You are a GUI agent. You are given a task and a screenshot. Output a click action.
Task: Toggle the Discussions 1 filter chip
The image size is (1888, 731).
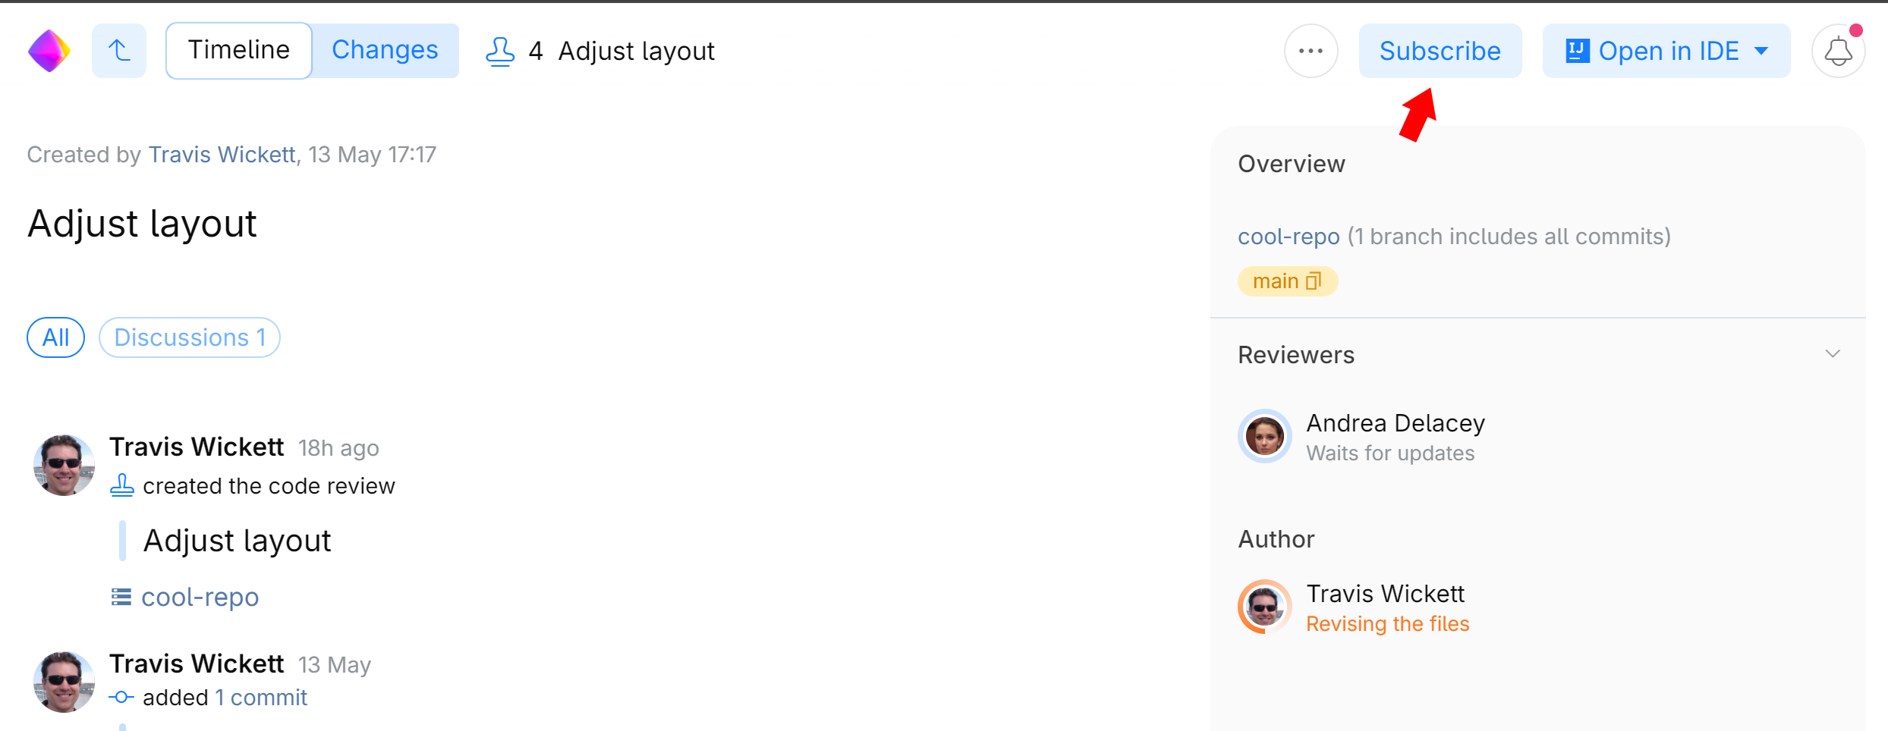point(189,337)
